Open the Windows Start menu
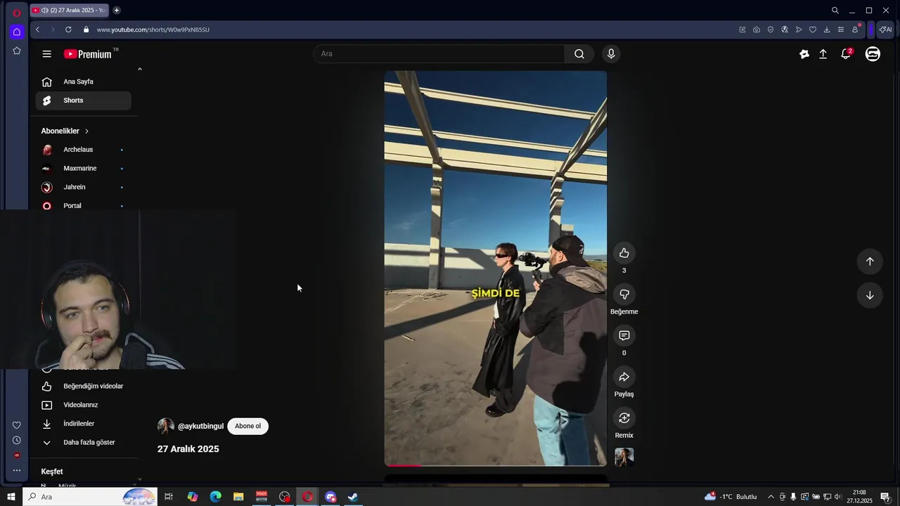This screenshot has height=506, width=900. 11,497
